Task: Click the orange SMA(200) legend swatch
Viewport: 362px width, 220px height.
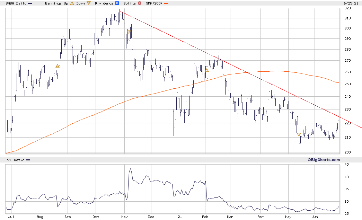Action: coord(166,3)
